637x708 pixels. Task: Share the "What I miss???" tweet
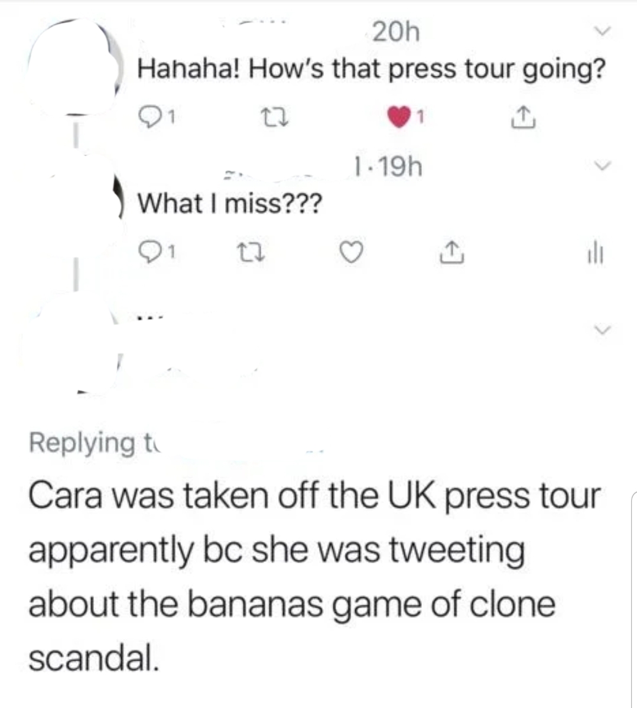[451, 252]
